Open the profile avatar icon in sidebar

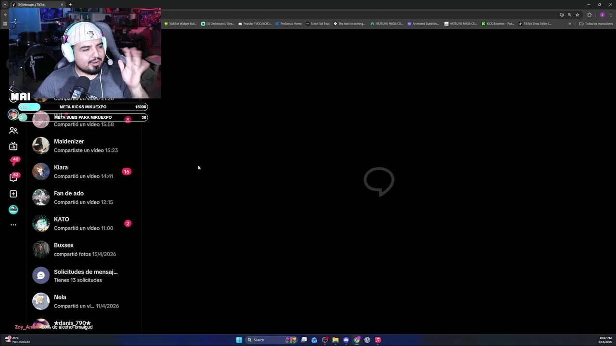tap(13, 210)
